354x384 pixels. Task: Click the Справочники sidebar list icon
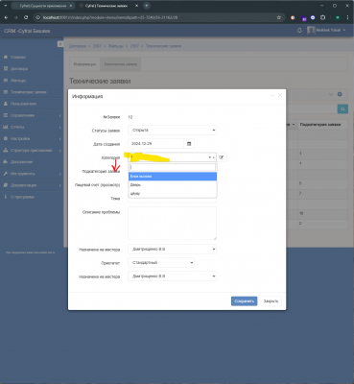[x=6, y=115]
